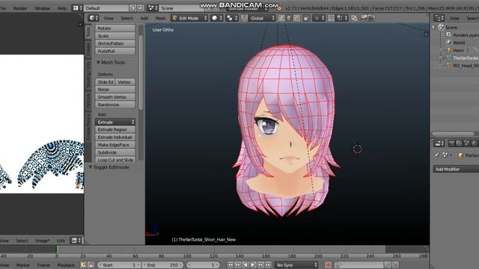Jump to the first frame in timeline
This screenshot has height=269, width=479.
231,265
